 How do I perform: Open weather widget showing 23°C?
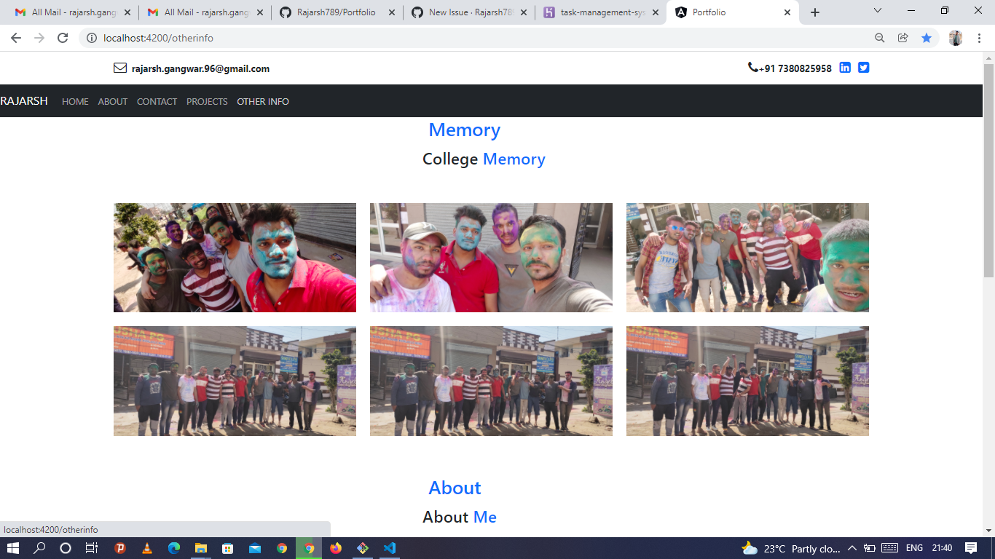click(x=790, y=548)
